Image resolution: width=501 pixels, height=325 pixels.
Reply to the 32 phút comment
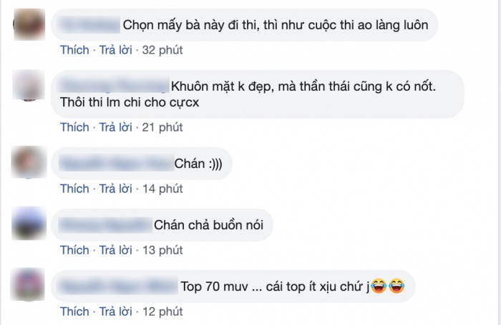(x=116, y=50)
